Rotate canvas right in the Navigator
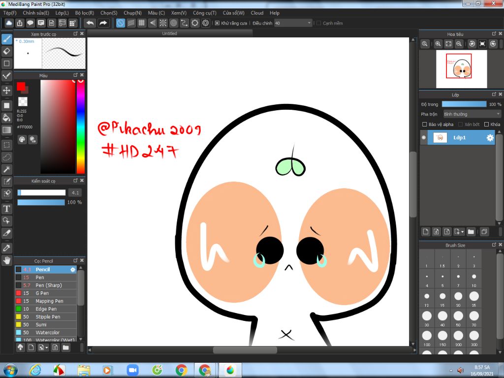 pyautogui.click(x=493, y=44)
